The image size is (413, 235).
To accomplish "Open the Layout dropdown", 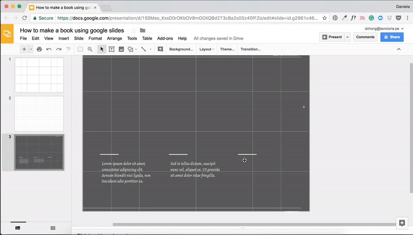I will tap(206, 49).
